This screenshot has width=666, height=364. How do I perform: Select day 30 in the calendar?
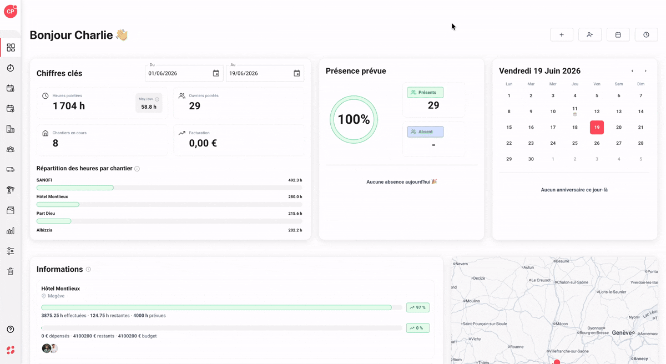pyautogui.click(x=531, y=159)
